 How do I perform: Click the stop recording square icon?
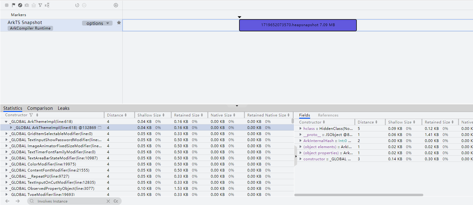(x=7, y=5)
